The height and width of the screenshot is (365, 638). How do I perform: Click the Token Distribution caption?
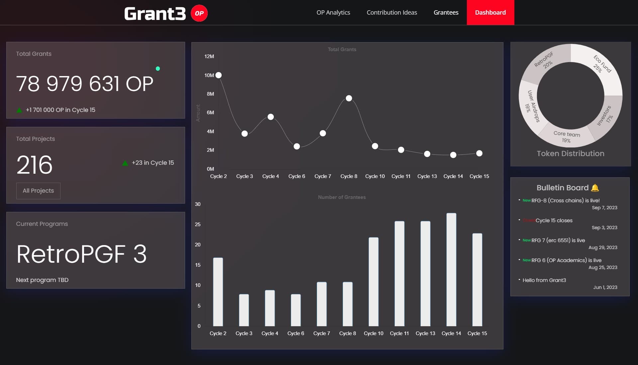570,153
